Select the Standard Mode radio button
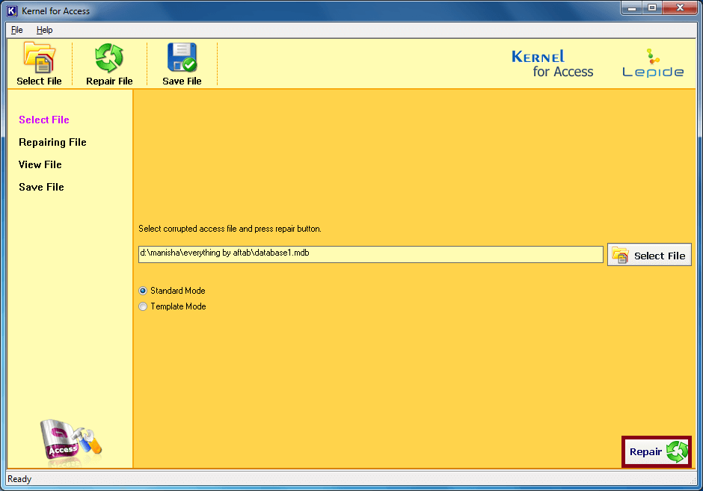This screenshot has height=491, width=703. (144, 291)
